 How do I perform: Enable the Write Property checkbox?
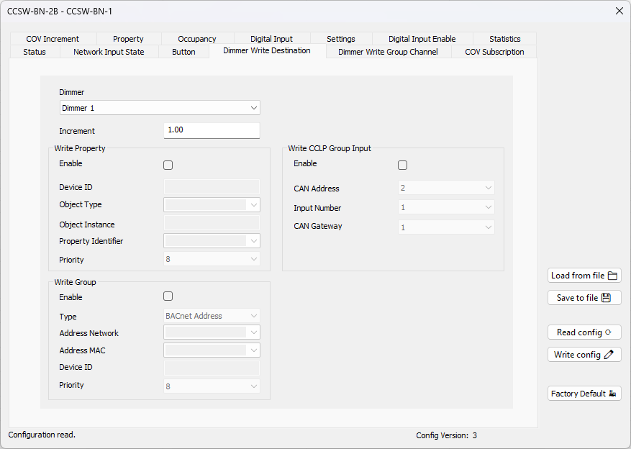(x=168, y=165)
